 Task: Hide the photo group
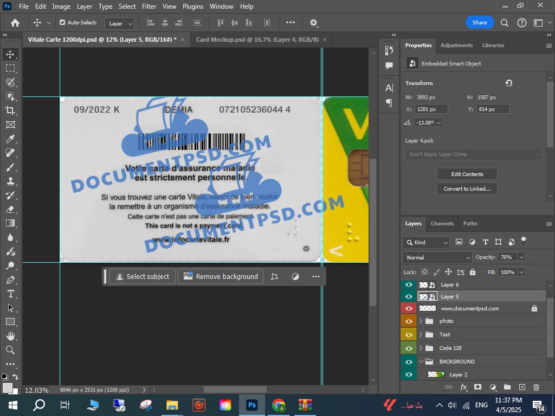(x=409, y=321)
